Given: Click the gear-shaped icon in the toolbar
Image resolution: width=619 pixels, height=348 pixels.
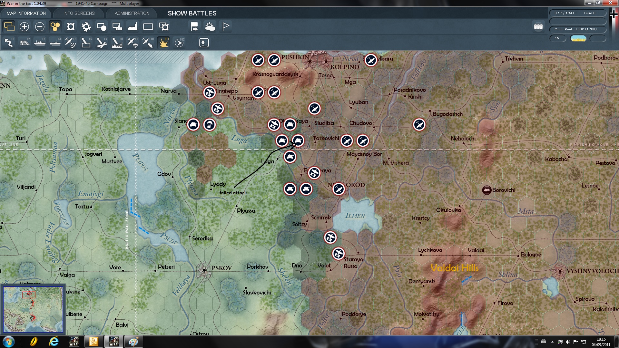Looking at the screenshot, I should pos(86,26).
